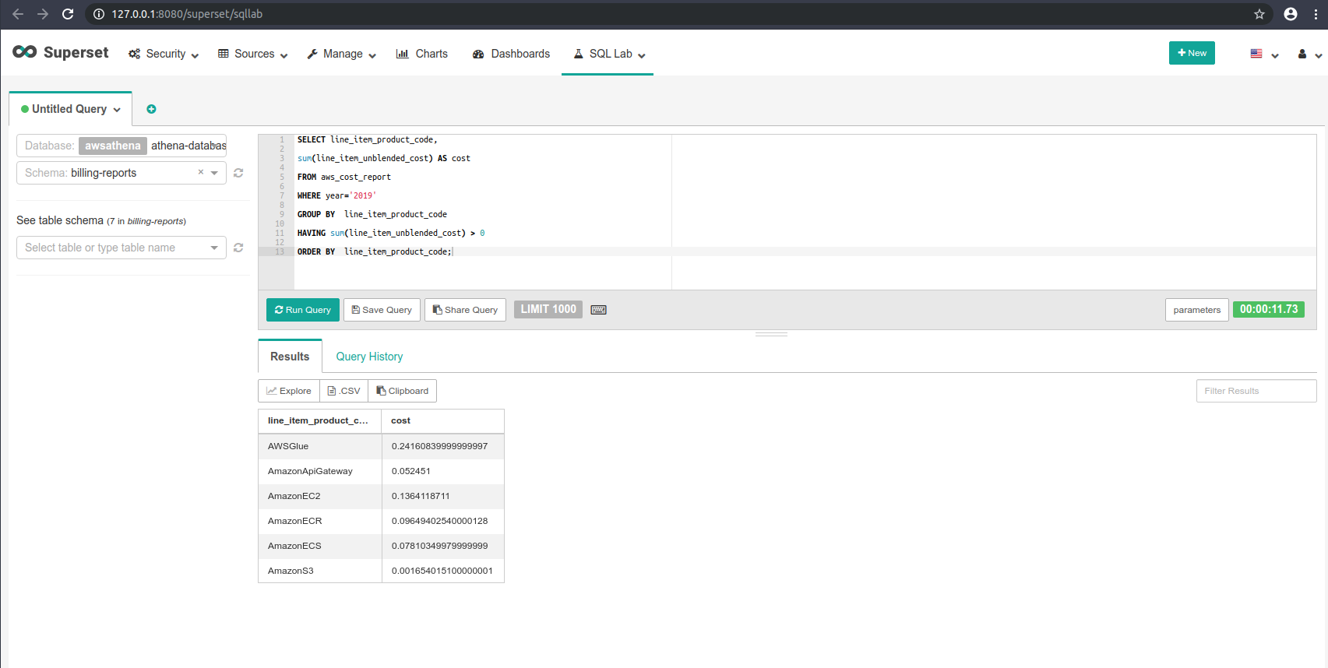Click SELECT line in the SQL editor

tap(367, 139)
